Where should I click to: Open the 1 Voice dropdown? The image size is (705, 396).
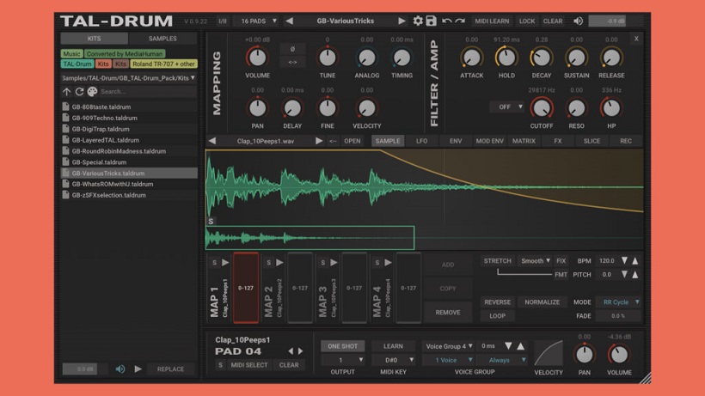tap(448, 360)
